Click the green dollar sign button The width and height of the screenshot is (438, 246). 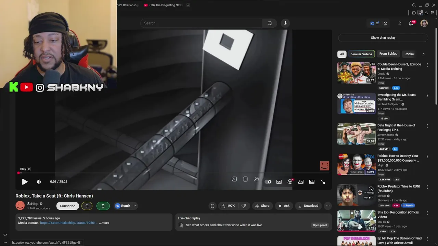[103, 206]
